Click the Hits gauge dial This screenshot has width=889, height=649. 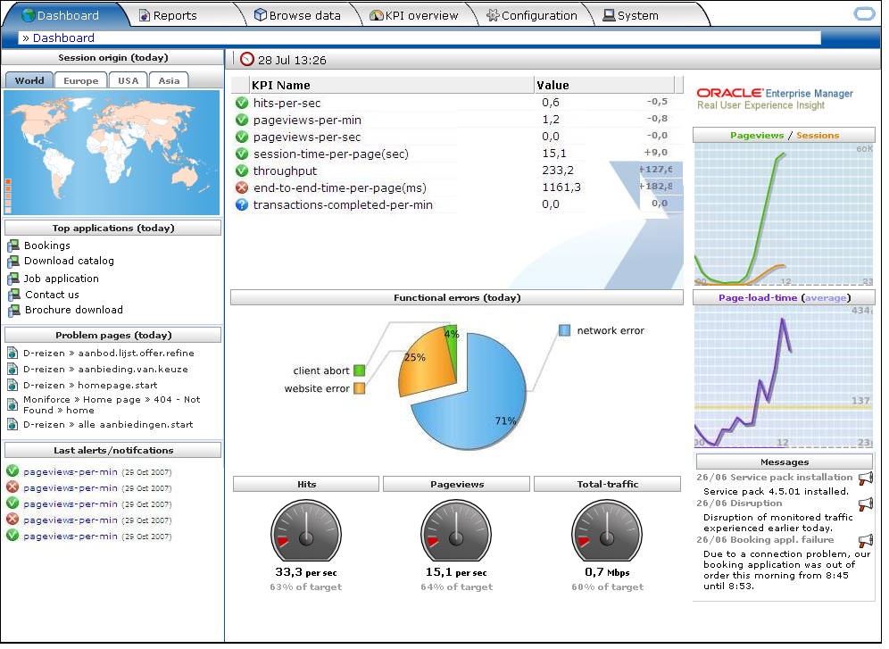click(306, 531)
